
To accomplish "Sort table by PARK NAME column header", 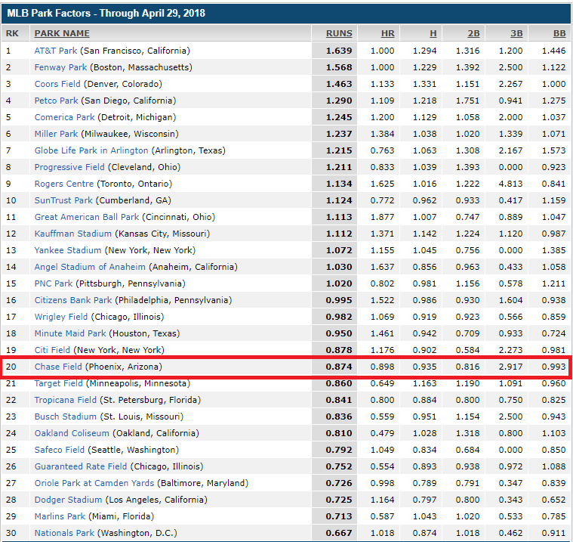I will click(62, 33).
